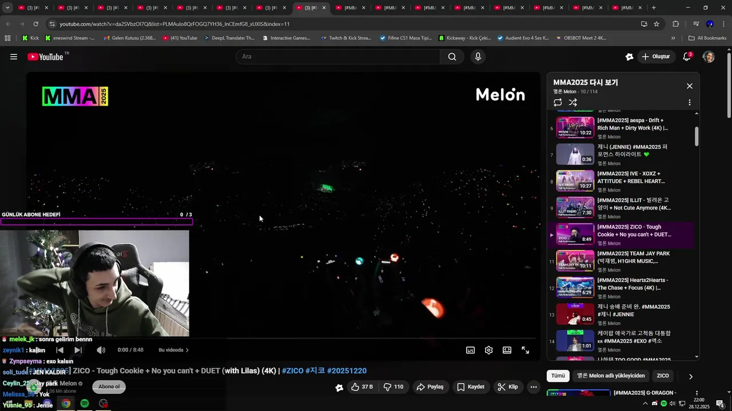Open the 0:45 JENNIE playlist clip
The width and height of the screenshot is (732, 411).
620,315
